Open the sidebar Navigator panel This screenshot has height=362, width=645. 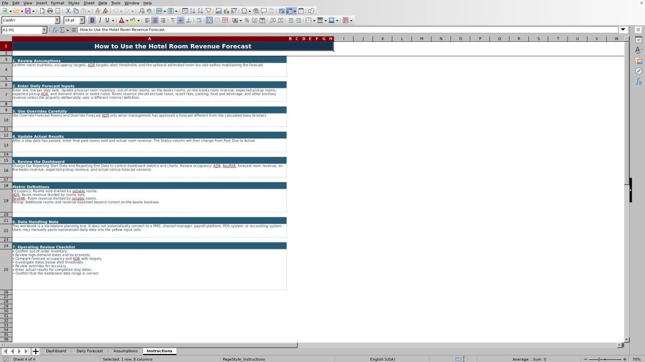click(x=639, y=71)
